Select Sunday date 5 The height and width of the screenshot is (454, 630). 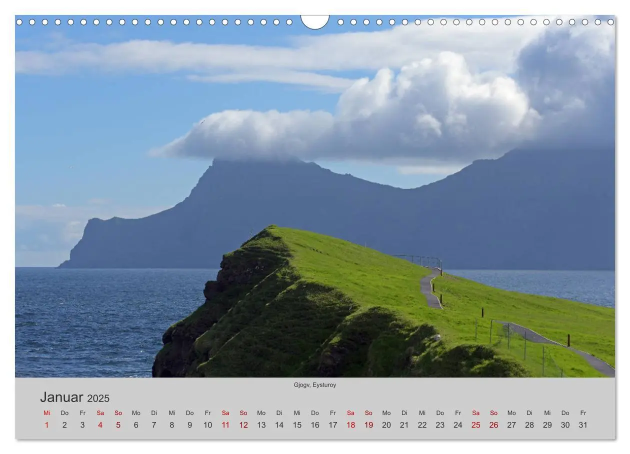(x=118, y=425)
